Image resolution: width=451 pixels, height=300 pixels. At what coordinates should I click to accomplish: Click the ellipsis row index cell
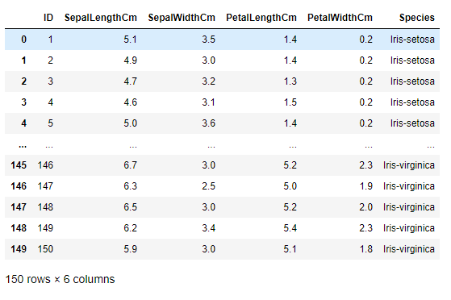[23, 146]
